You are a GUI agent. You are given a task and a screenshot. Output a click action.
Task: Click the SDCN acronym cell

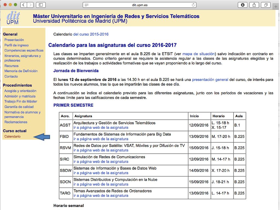click(x=65, y=182)
